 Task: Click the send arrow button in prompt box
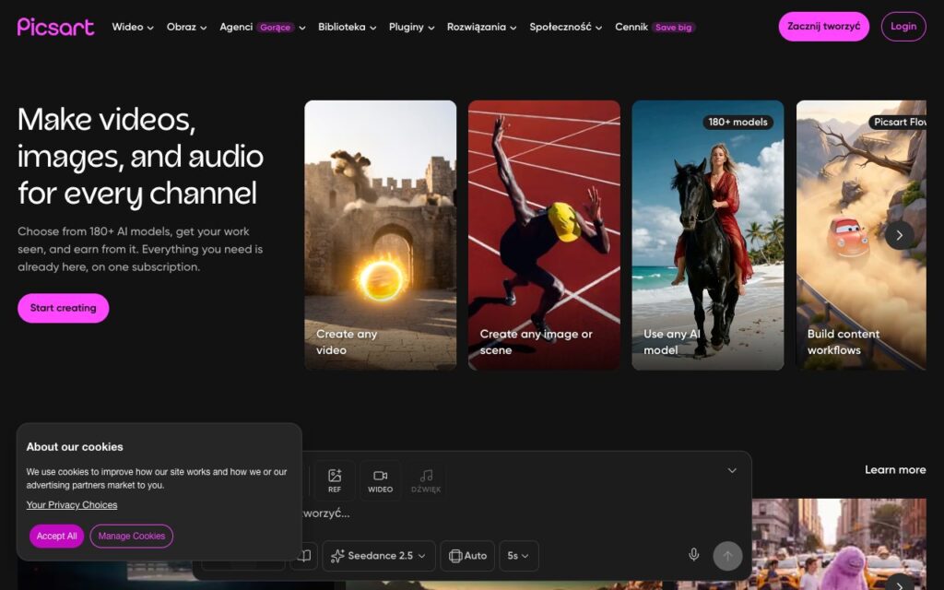(727, 556)
